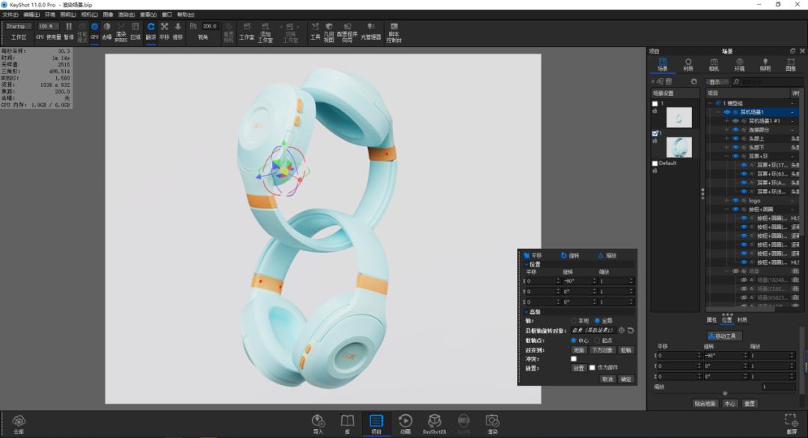Viewport: 808px width, 438px height.
Task: Delete scene set with trash icon
Action: (x=669, y=81)
